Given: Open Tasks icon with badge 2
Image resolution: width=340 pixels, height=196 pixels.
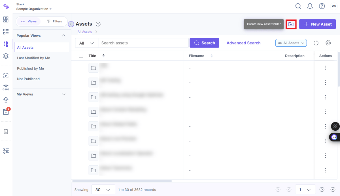Looking at the screenshot, I should click(6, 112).
